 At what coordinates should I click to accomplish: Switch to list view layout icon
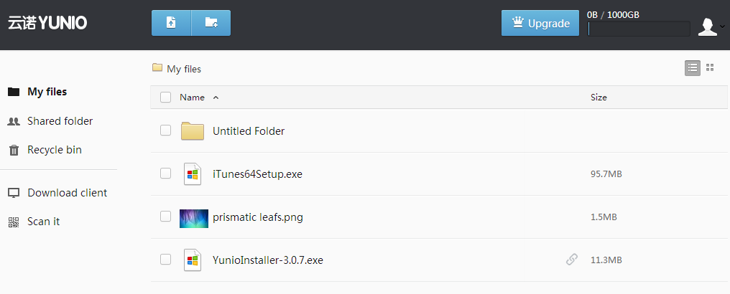(x=693, y=68)
